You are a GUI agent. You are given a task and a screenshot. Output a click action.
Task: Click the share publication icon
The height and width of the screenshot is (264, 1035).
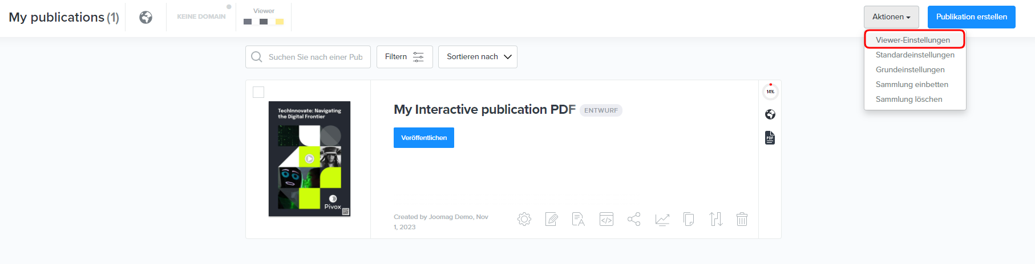[x=634, y=219]
